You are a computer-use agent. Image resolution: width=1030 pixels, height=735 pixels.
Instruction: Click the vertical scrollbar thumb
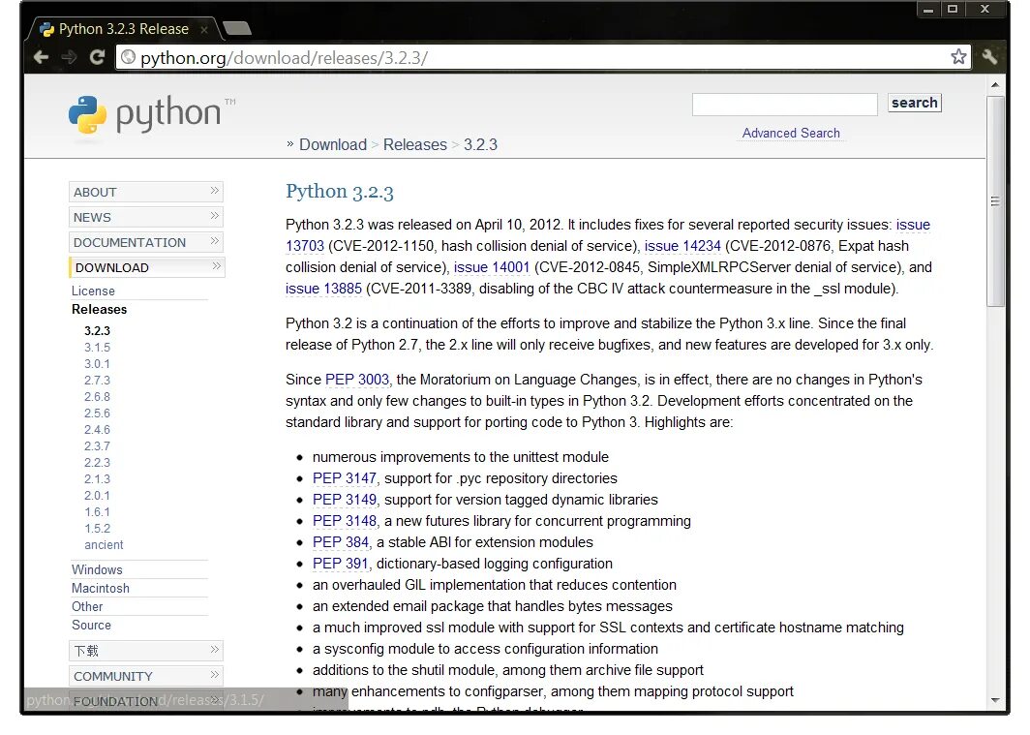(x=995, y=201)
